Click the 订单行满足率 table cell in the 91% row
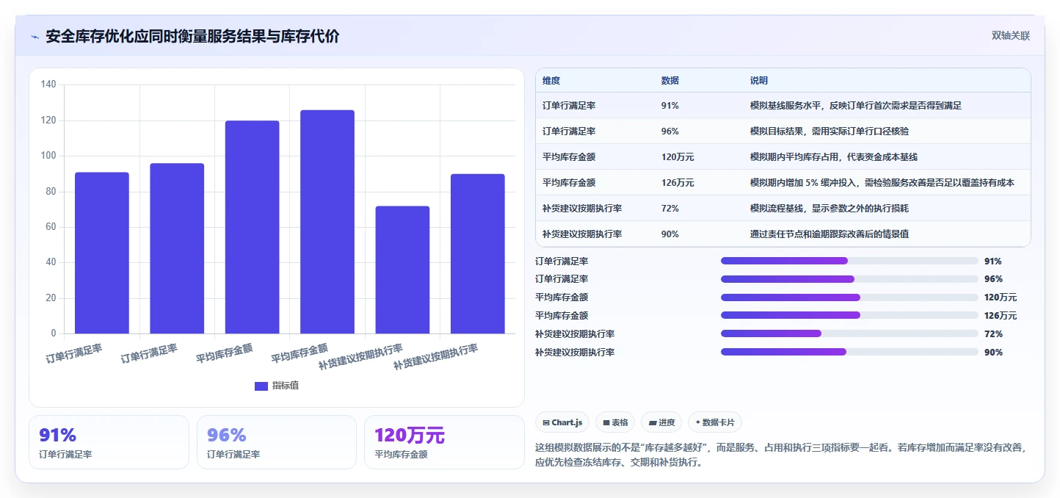This screenshot has height=498, width=1060. (x=569, y=106)
